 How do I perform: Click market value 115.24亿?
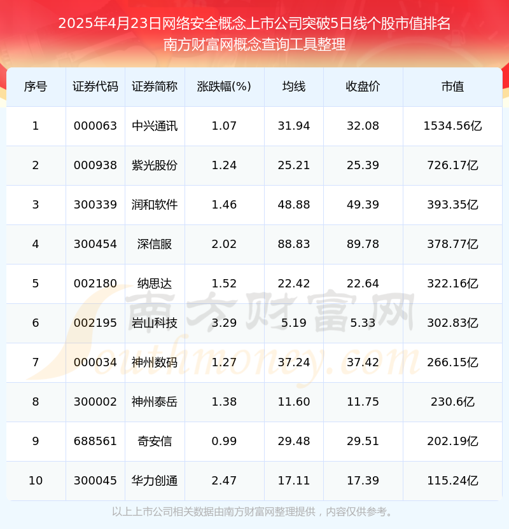coord(452,481)
